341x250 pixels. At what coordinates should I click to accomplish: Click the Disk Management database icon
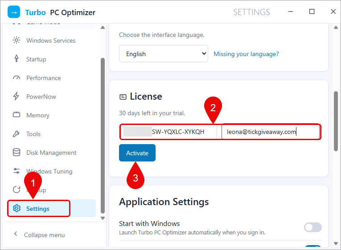pos(16,152)
